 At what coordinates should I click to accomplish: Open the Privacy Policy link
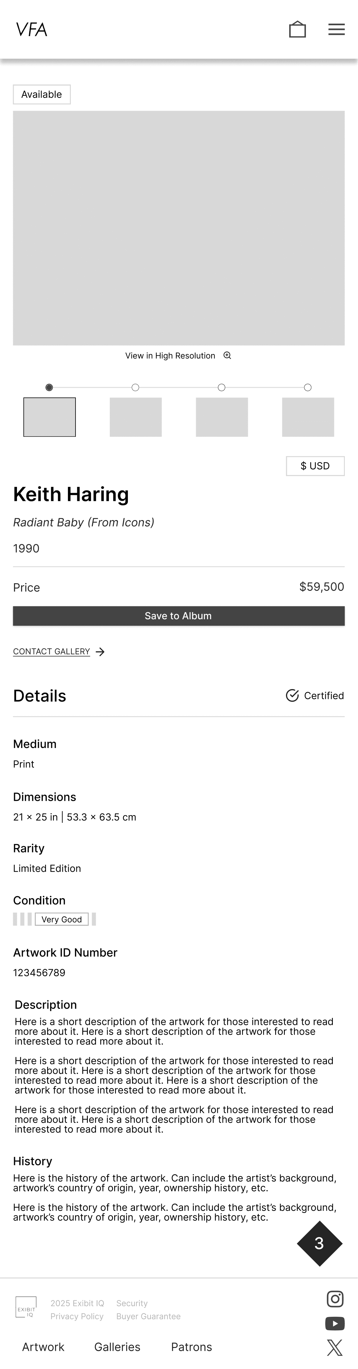click(77, 1316)
